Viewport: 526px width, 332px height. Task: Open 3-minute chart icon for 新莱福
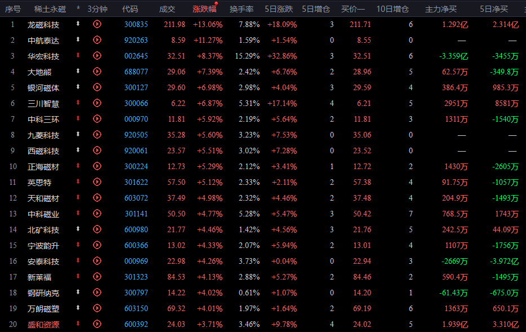point(97,277)
